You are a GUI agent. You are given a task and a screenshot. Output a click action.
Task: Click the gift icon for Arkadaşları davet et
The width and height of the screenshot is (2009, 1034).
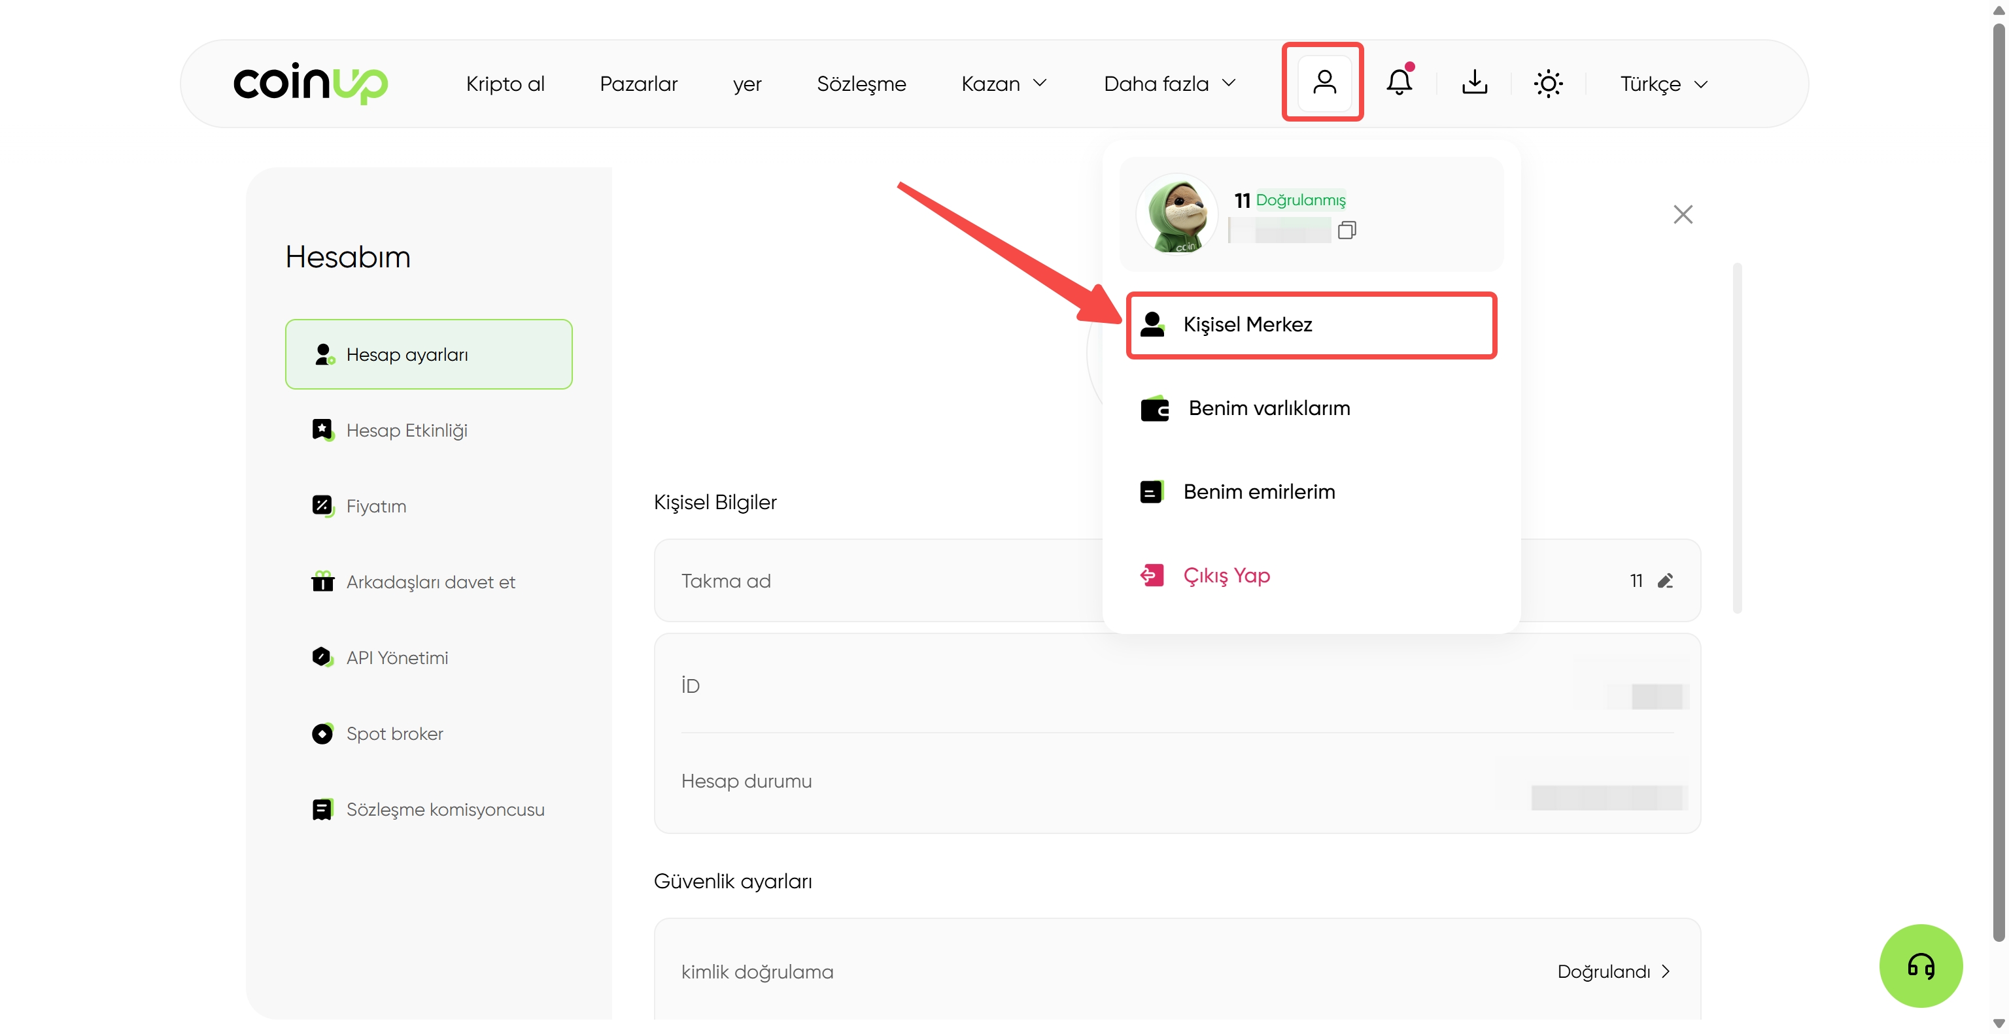pyautogui.click(x=323, y=581)
